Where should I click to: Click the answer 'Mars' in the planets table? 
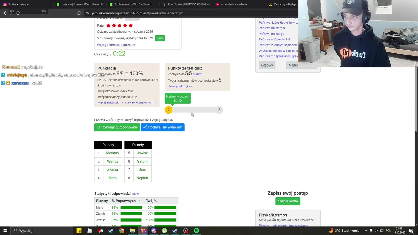point(113,178)
